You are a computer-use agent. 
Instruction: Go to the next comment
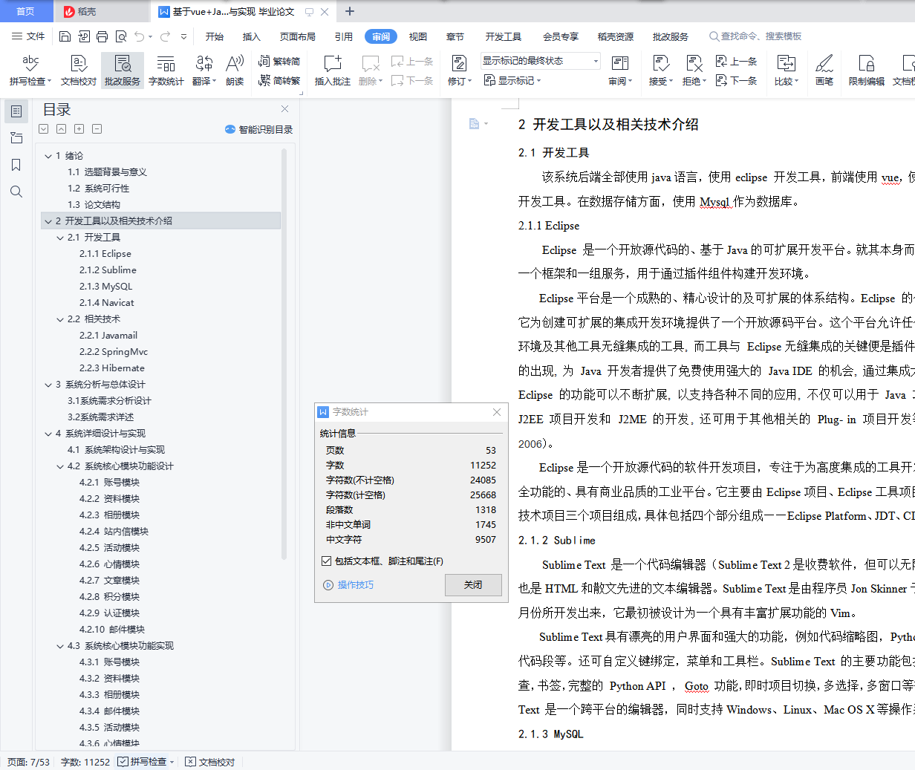tap(412, 80)
